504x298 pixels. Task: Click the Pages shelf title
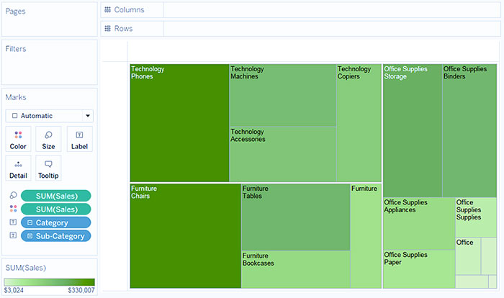tap(15, 12)
